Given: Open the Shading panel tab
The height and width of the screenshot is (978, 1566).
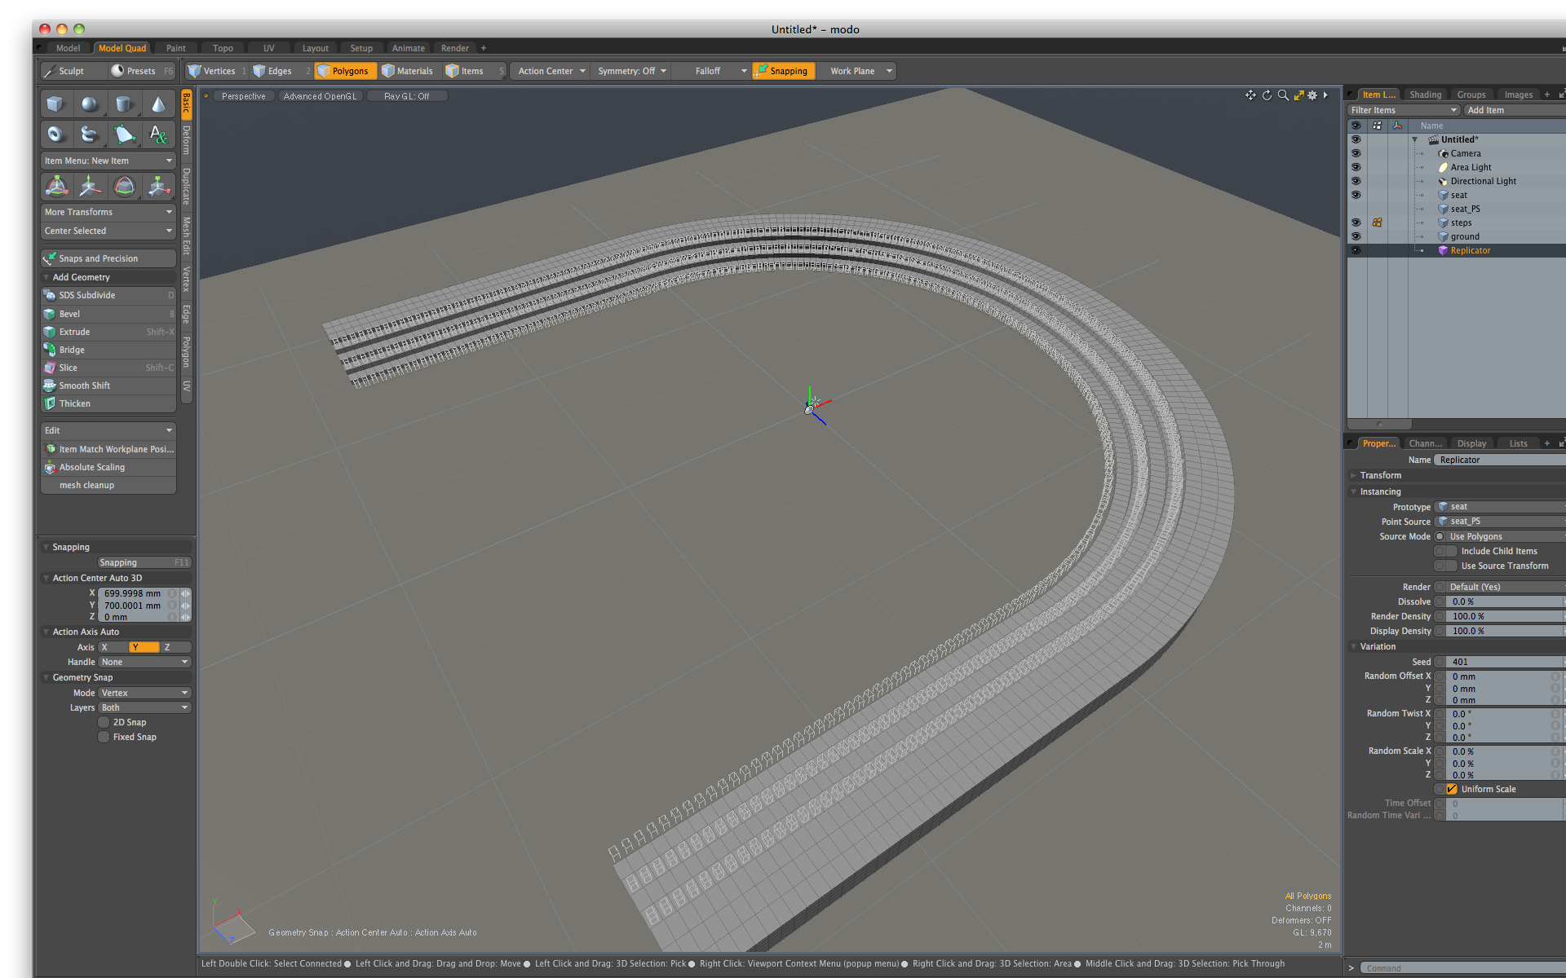Looking at the screenshot, I should (x=1425, y=95).
